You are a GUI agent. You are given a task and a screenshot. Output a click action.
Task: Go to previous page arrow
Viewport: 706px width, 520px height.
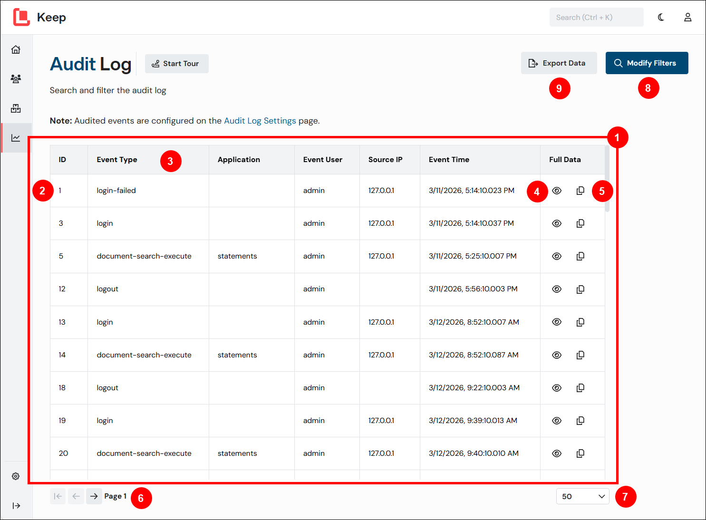(76, 496)
